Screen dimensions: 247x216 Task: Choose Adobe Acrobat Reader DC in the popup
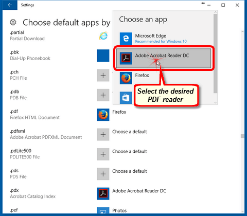click(163, 58)
